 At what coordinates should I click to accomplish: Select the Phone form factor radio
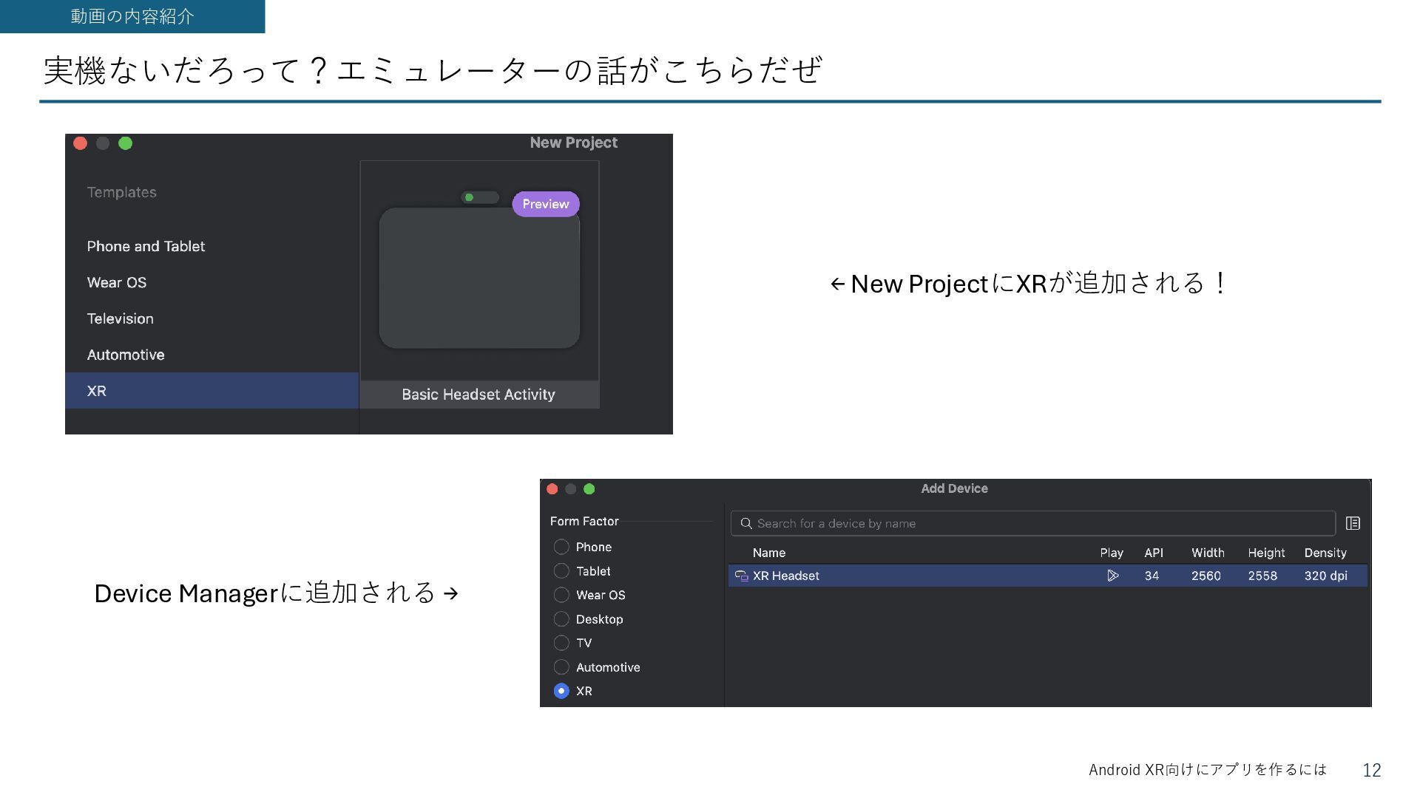[x=561, y=547]
